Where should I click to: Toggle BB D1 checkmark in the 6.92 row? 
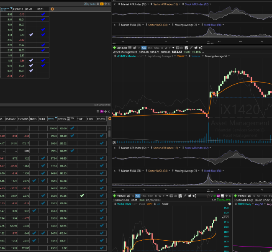[42, 14]
